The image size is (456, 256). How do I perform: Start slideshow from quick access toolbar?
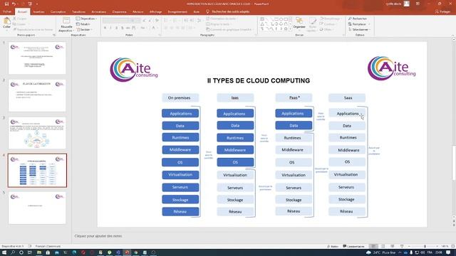(x=30, y=4)
